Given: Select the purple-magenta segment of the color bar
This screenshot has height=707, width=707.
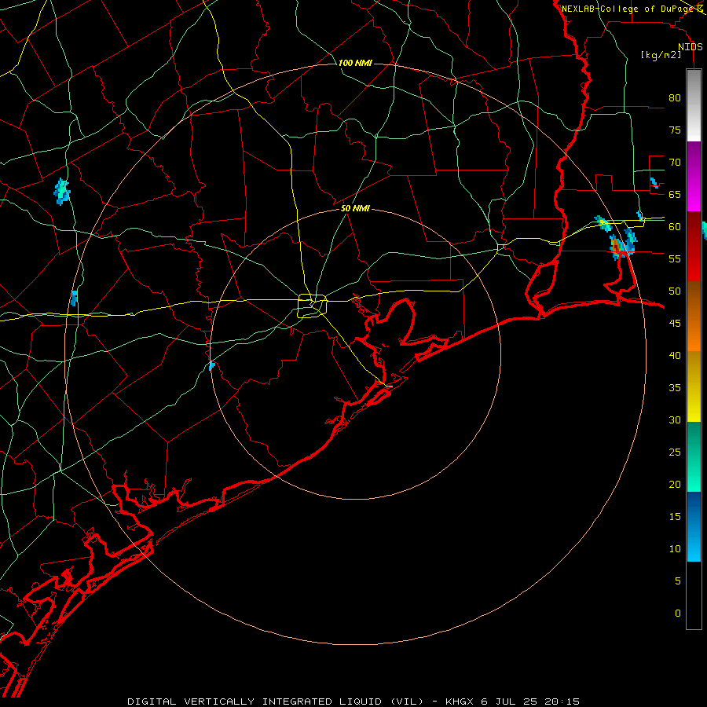Looking at the screenshot, I should (694, 176).
